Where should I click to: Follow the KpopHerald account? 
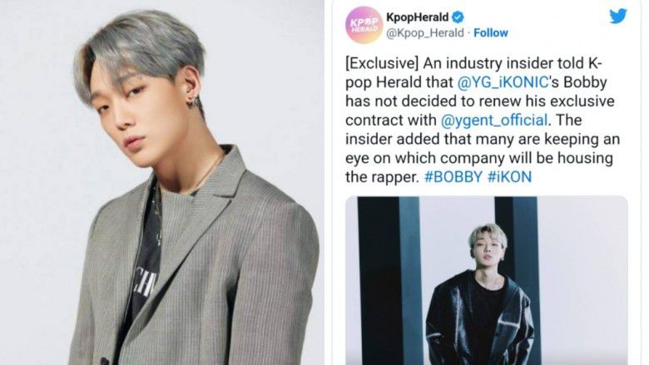[x=490, y=32]
